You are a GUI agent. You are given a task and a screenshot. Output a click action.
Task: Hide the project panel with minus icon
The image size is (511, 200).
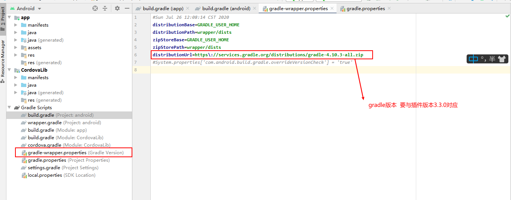(x=127, y=8)
